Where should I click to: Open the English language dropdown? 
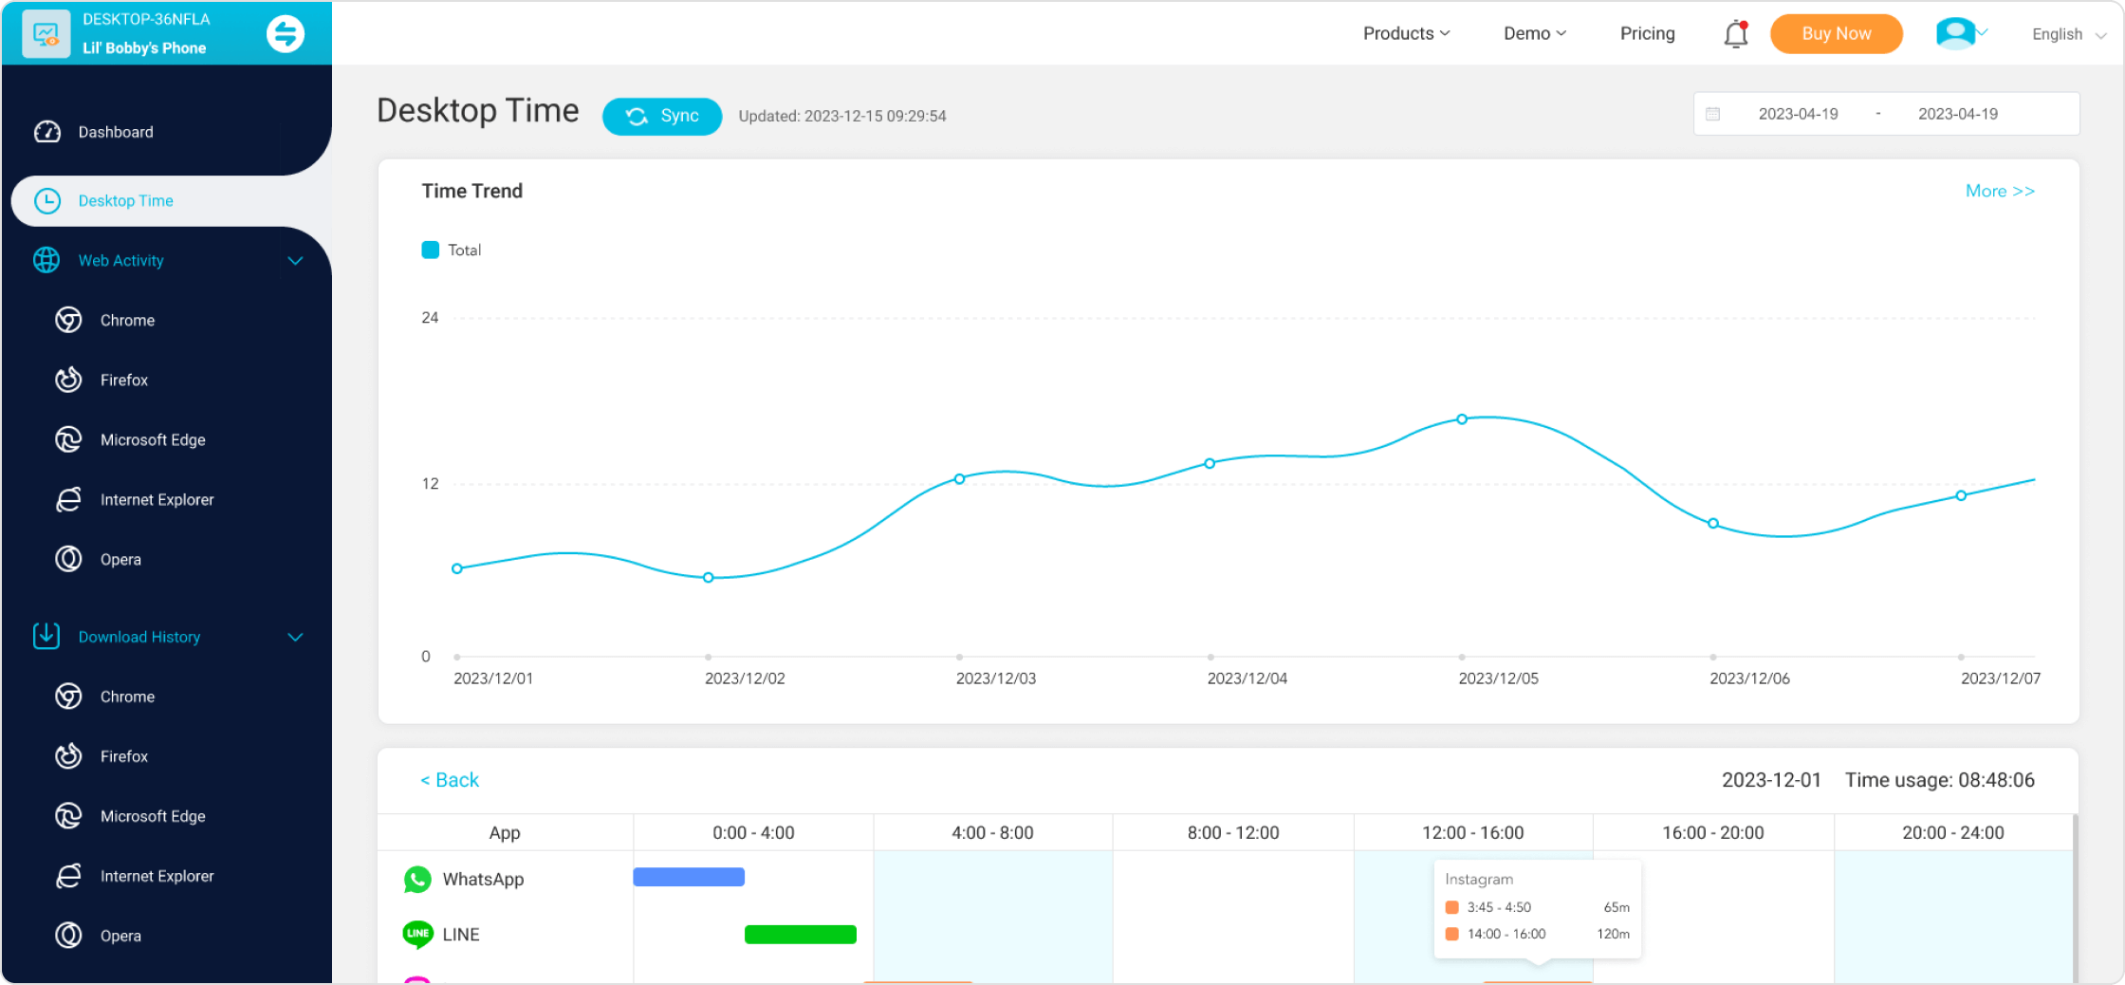(x=2069, y=34)
